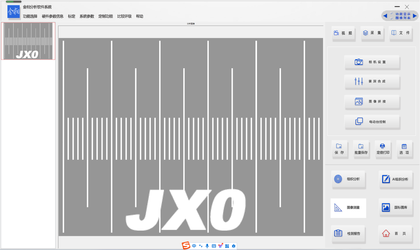The width and height of the screenshot is (420, 250).
Task: Launch AI组织分析 analysis
Action: click(396, 179)
